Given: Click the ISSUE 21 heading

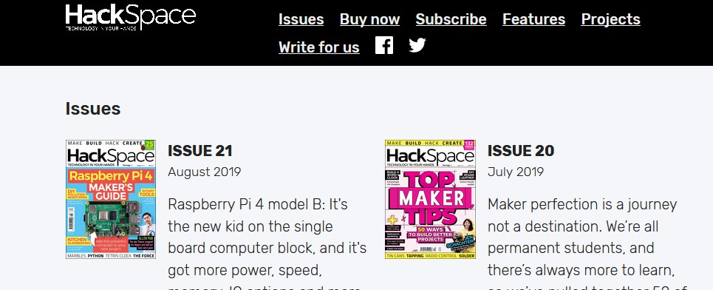Looking at the screenshot, I should pos(200,151).
